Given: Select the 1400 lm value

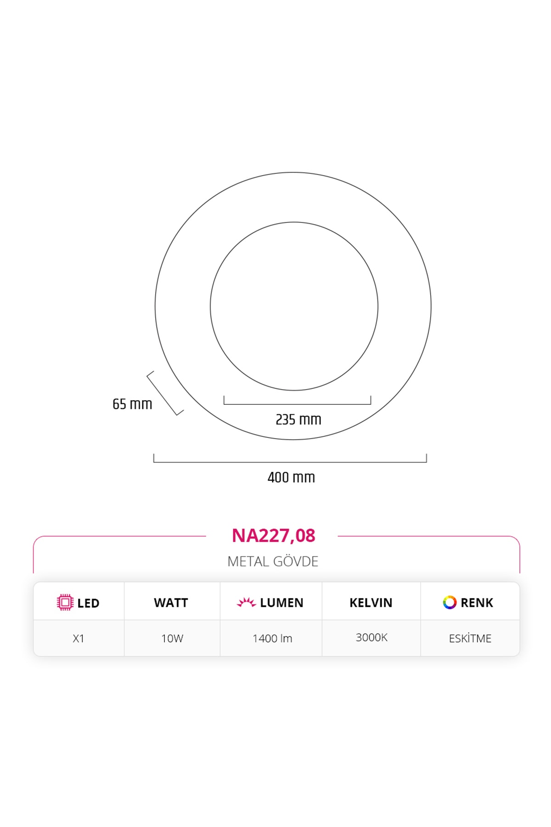Looking at the screenshot, I should point(272,638).
